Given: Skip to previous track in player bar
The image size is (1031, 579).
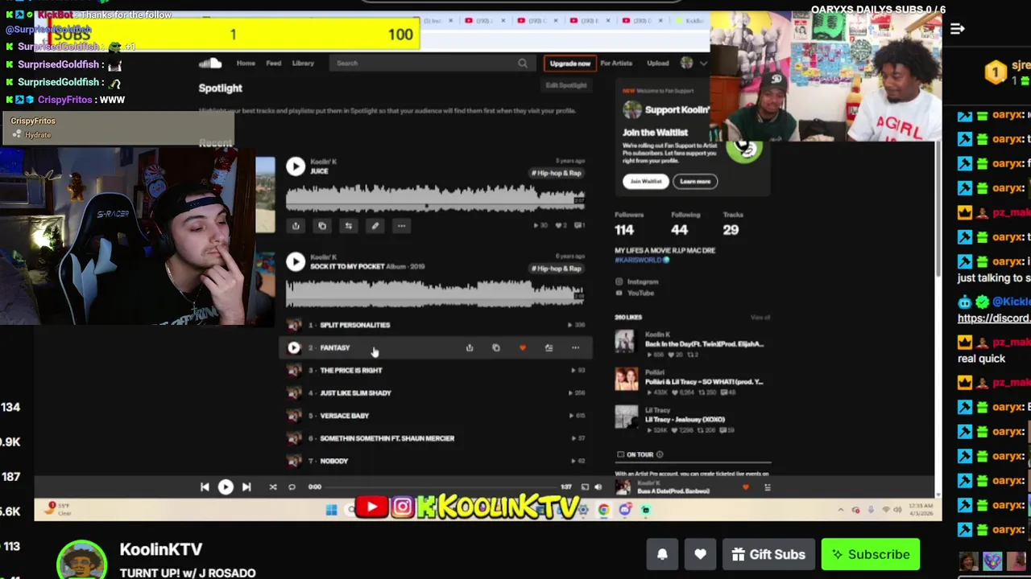Looking at the screenshot, I should click(205, 487).
